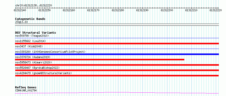This screenshot has height=96, width=226.
Task: Open variant nsv4284479 (gnomADStructuralVariants) label
Action: (43, 73)
